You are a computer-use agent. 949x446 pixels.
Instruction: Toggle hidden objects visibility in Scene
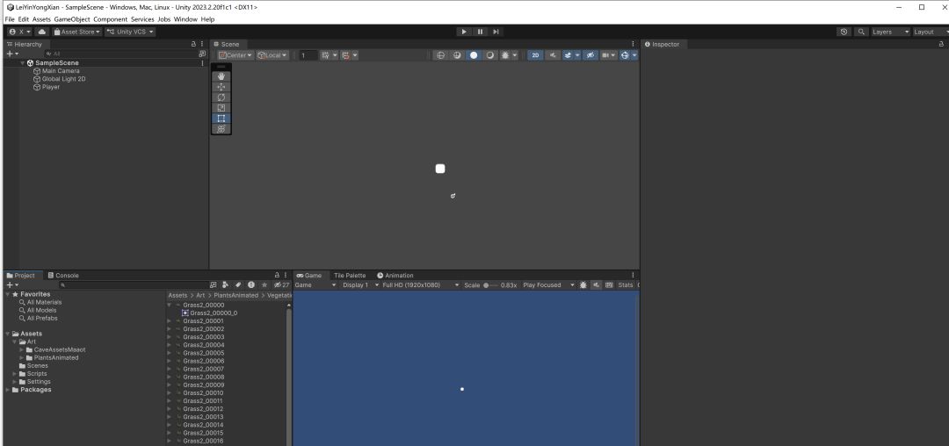pyautogui.click(x=590, y=55)
